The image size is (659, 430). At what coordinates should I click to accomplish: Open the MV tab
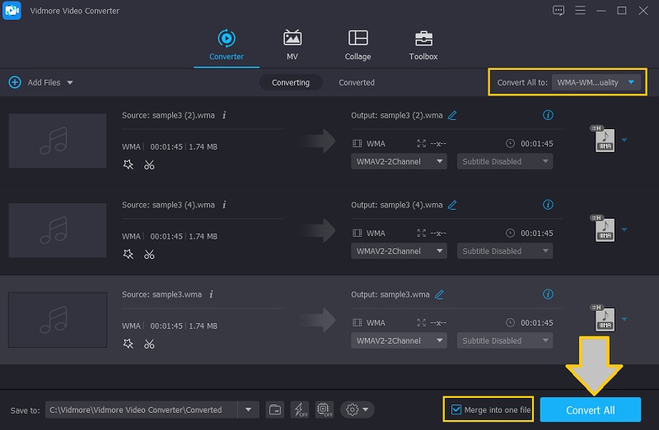click(x=292, y=44)
